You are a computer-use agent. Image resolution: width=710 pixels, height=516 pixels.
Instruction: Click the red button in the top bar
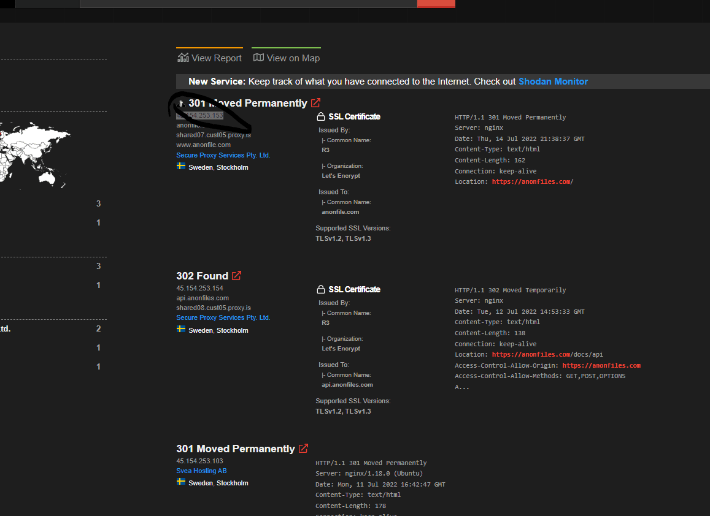pos(436,4)
